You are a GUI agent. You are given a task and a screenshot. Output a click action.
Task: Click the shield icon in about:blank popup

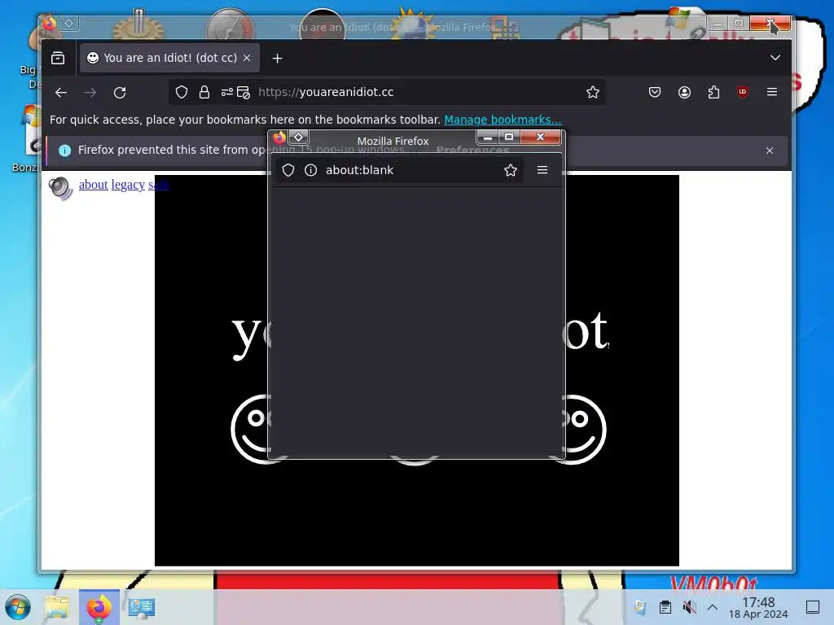point(288,170)
